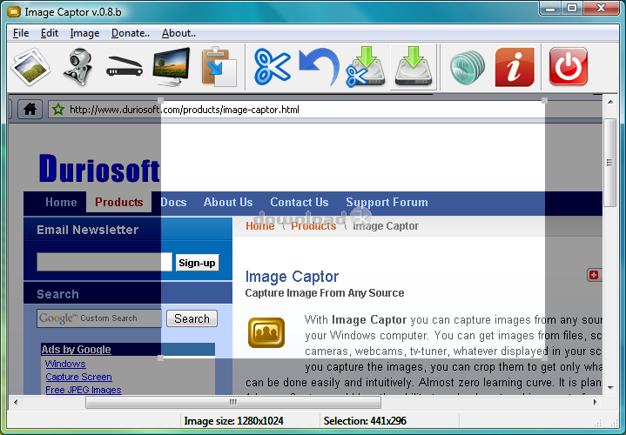Click green star bookmark icon in address bar
This screenshot has width=626, height=435.
tap(58, 109)
